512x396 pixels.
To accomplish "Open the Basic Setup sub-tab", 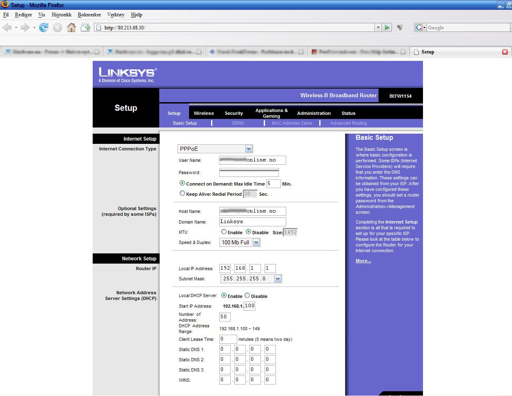I will pos(185,123).
